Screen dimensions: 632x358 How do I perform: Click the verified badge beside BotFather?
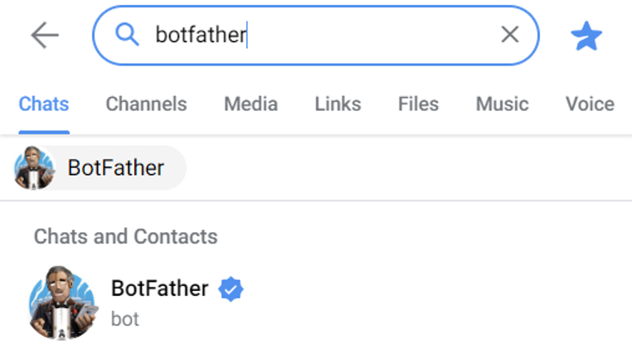click(231, 289)
